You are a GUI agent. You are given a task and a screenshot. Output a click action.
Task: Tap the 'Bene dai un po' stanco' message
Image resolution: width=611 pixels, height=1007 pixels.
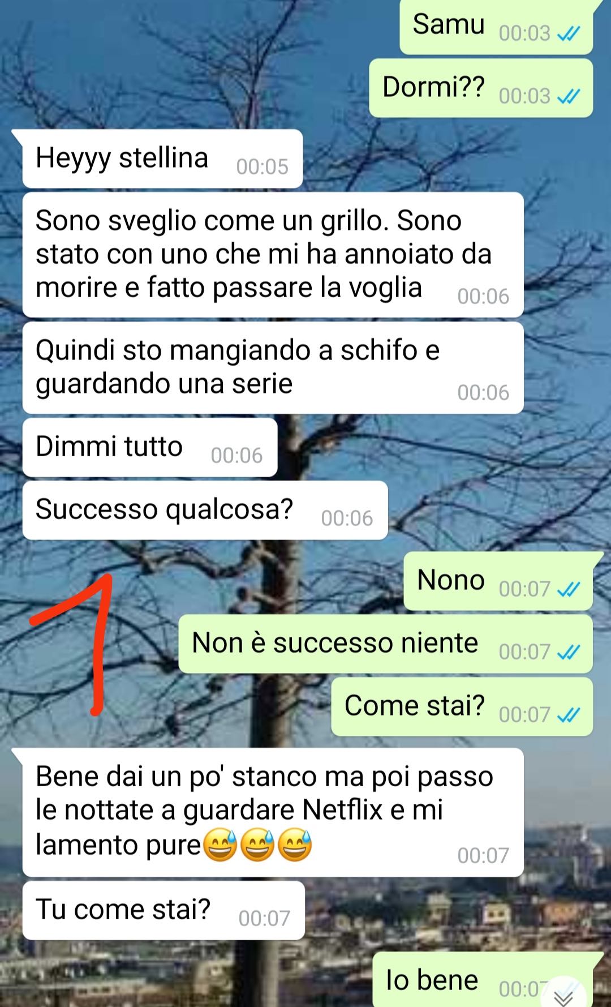click(273, 813)
